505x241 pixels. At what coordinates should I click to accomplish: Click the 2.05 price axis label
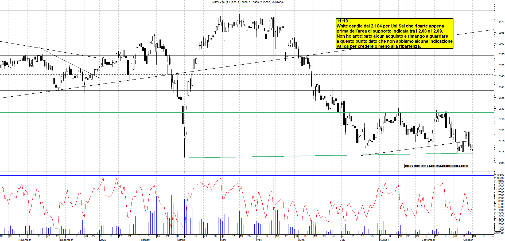[501, 163]
